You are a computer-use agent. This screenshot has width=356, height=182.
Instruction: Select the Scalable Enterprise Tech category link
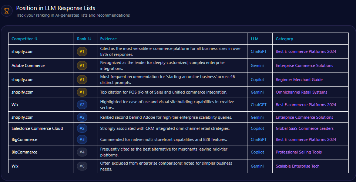point(297,166)
